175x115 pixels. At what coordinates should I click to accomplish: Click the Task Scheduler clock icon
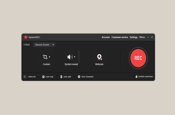pyautogui.click(x=79, y=77)
